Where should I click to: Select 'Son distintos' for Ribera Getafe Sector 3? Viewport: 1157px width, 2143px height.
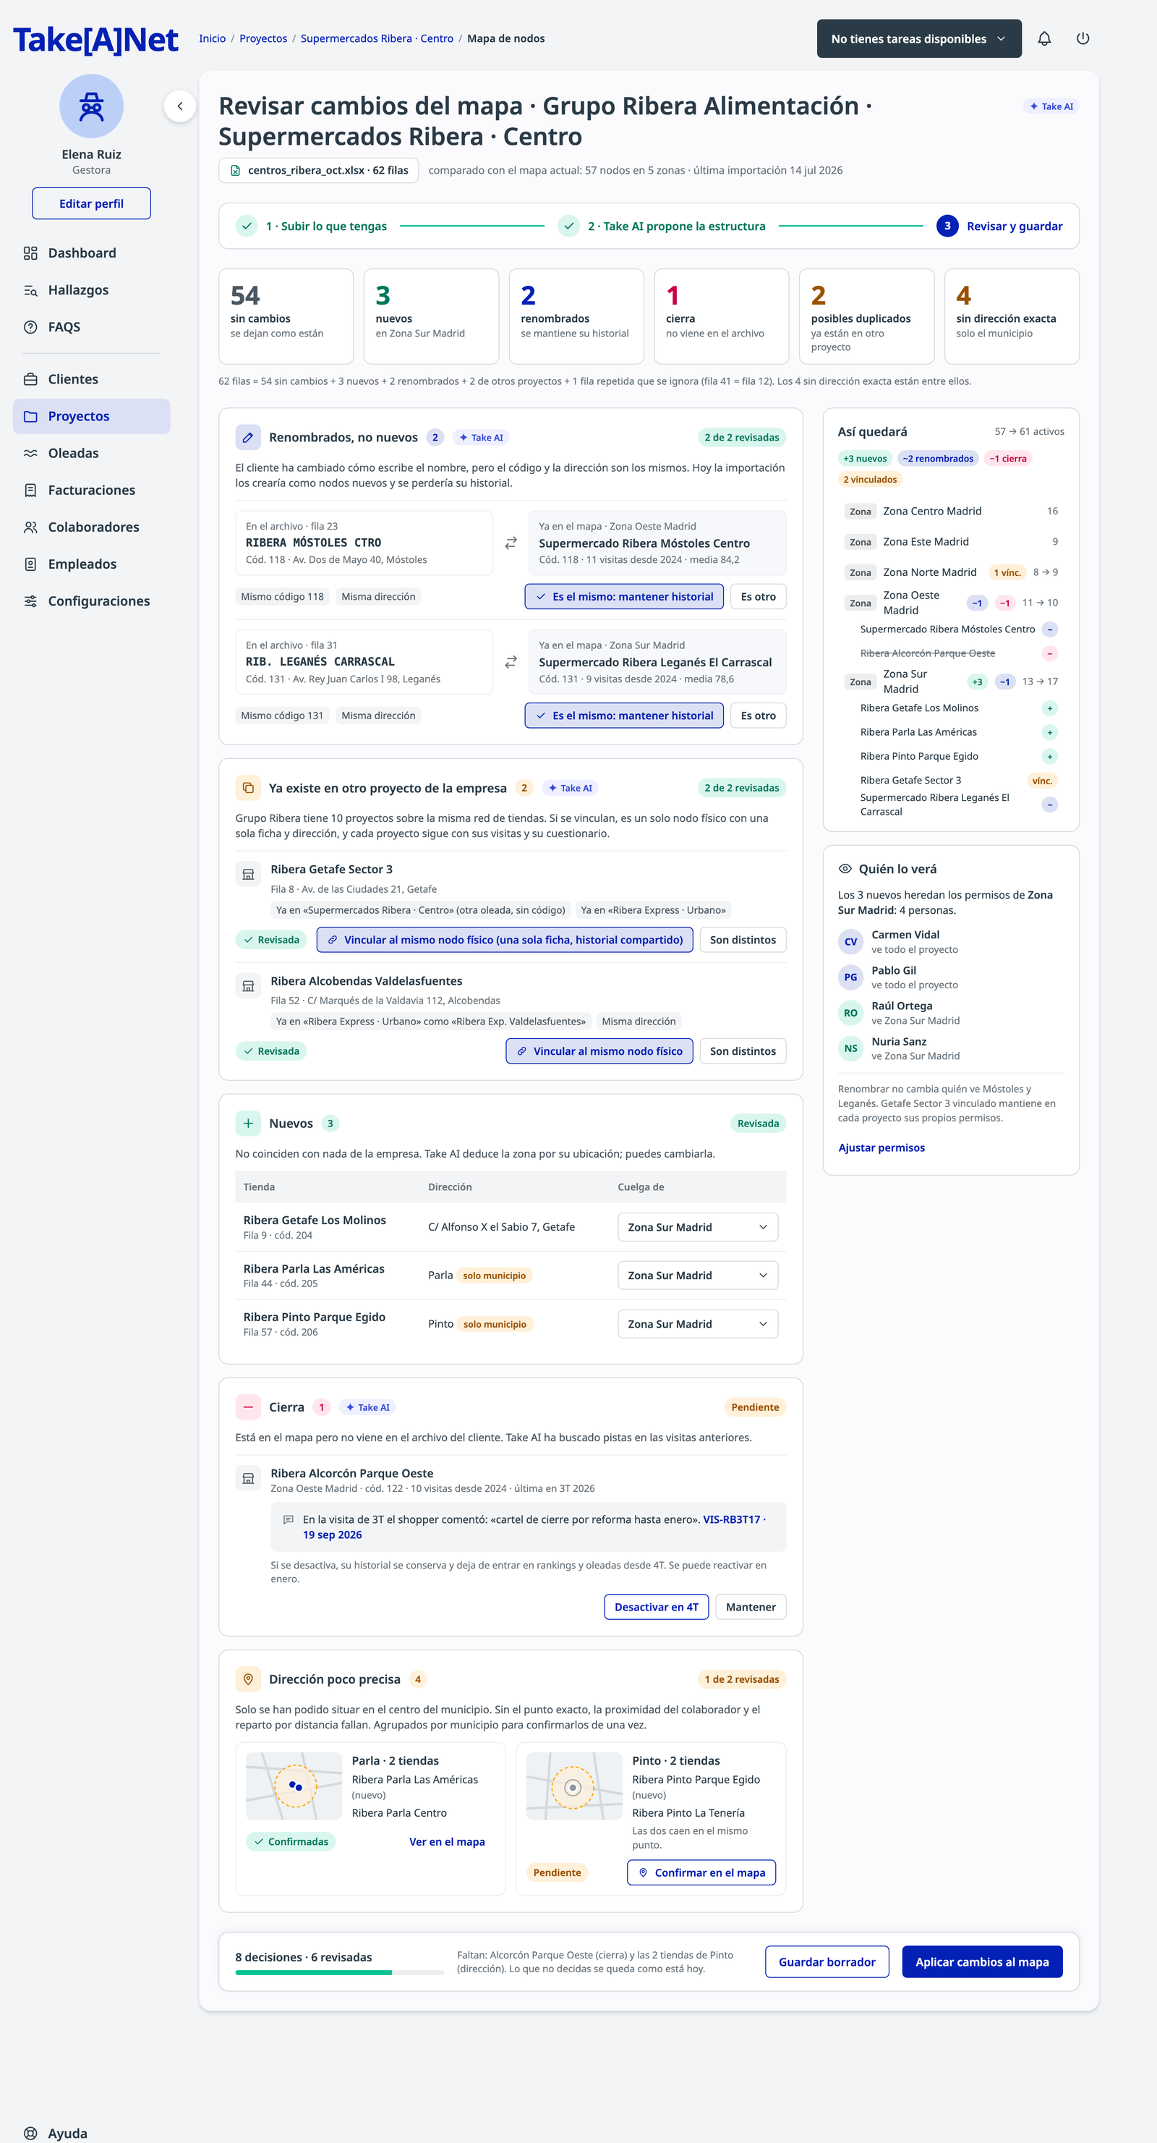click(742, 940)
